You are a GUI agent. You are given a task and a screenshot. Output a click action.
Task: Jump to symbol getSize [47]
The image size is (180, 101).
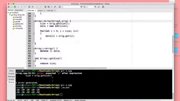(19, 24)
